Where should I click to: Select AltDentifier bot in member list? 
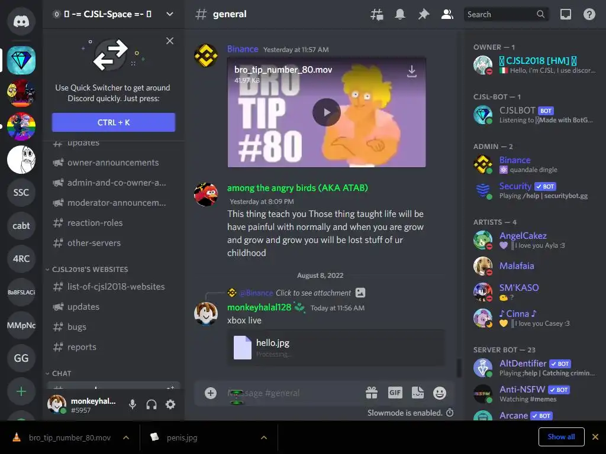pyautogui.click(x=535, y=368)
